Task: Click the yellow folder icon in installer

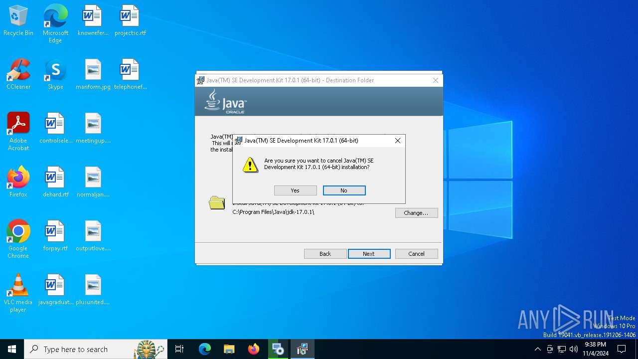Action: click(217, 202)
